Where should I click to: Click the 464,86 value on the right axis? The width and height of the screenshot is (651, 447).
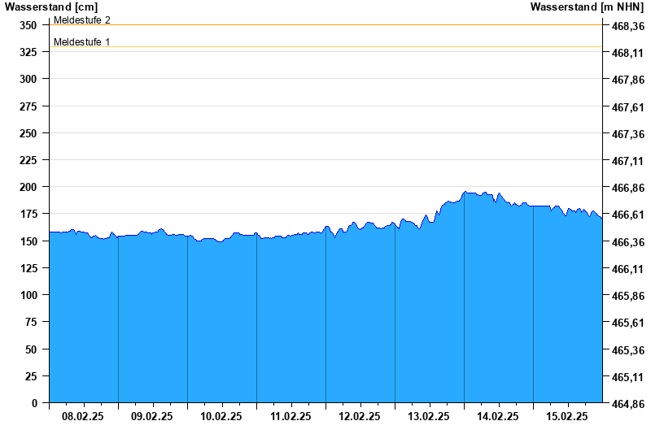pyautogui.click(x=627, y=403)
